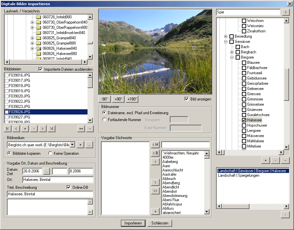Rotate image +180° button
The image size is (294, 230).
[132, 99]
